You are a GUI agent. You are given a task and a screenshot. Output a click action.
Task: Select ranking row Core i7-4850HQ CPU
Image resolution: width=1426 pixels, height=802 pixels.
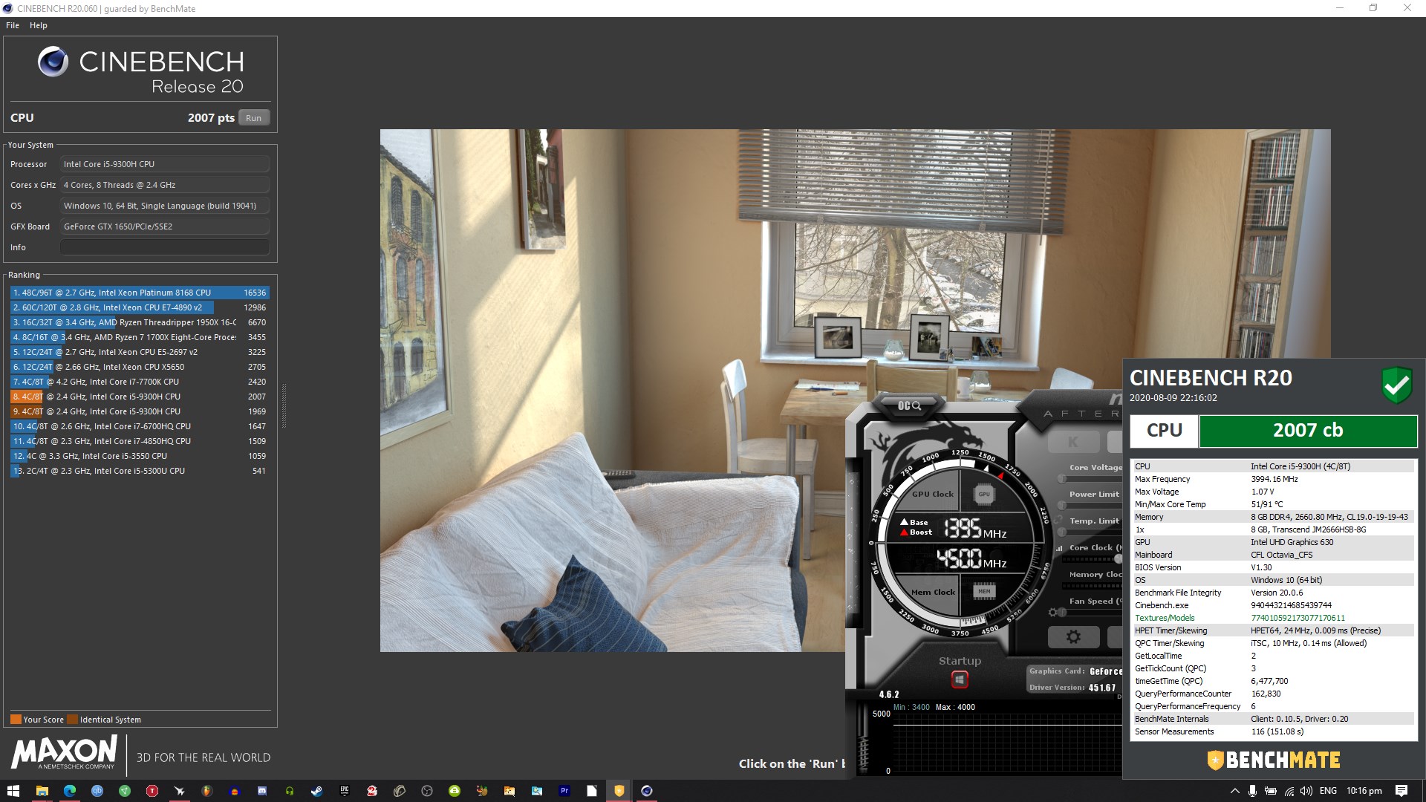click(140, 441)
